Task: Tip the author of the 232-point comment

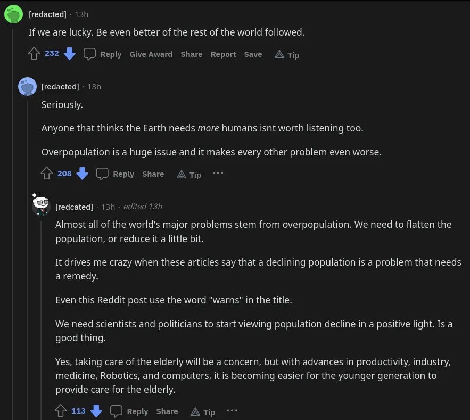Action: (287, 54)
